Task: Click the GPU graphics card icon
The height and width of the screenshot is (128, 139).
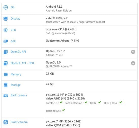Action: (x=6, y=41)
